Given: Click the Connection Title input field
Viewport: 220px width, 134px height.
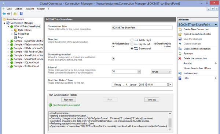Looking at the screenshot, I should (142, 28).
